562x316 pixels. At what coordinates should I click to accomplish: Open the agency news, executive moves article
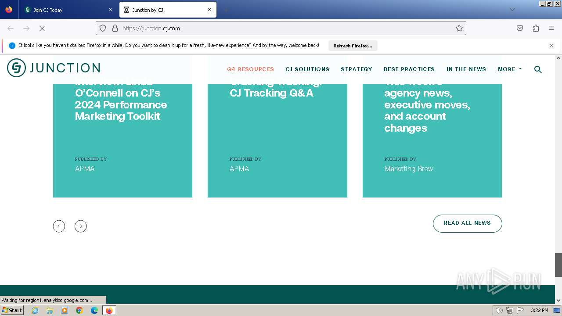tap(427, 105)
